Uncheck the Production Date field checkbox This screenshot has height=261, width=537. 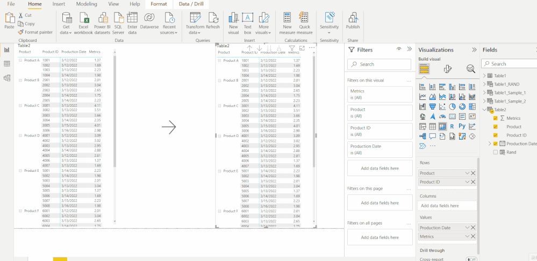(x=495, y=144)
